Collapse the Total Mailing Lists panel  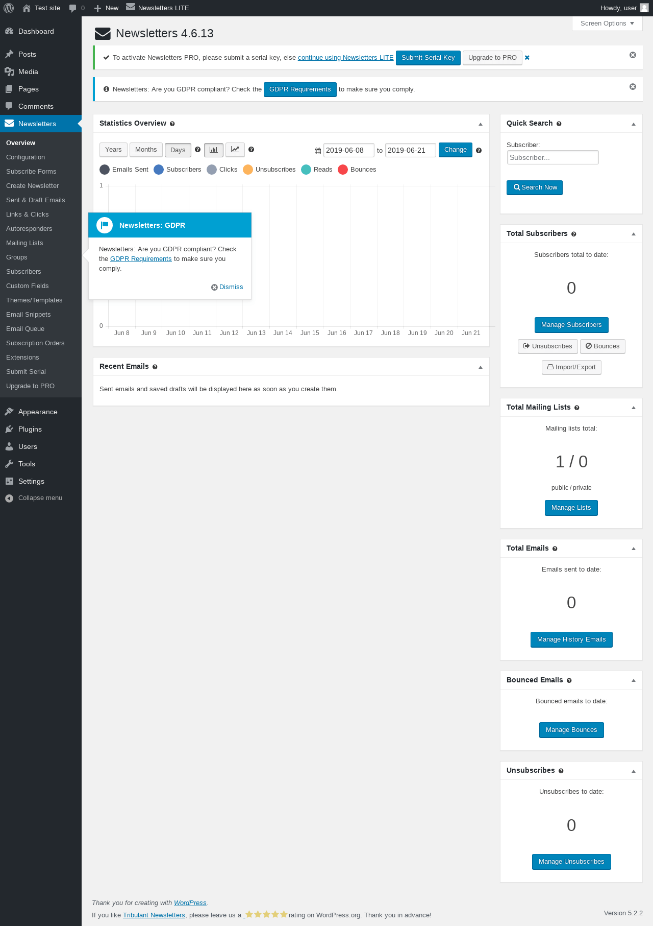click(x=634, y=408)
